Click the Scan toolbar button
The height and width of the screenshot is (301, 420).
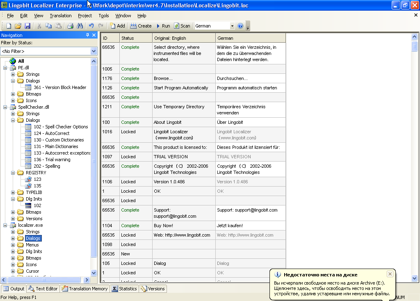pos(182,26)
